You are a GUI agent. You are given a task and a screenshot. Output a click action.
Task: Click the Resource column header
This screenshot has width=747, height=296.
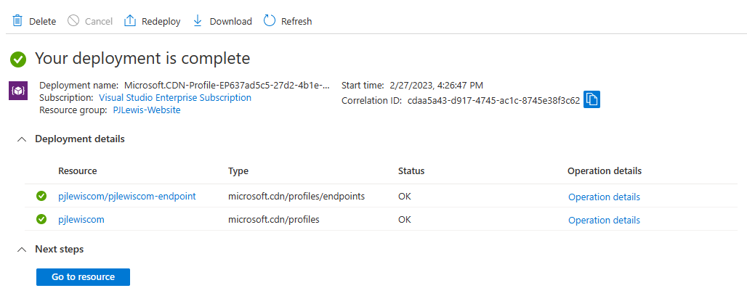78,170
